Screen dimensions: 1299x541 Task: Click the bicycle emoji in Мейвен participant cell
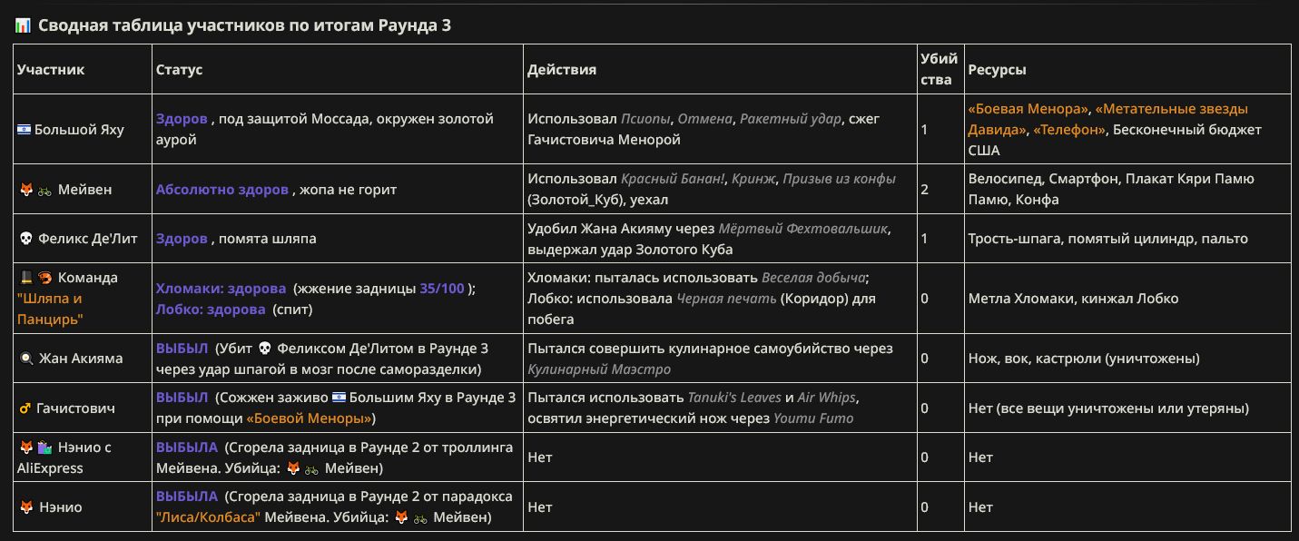(44, 190)
